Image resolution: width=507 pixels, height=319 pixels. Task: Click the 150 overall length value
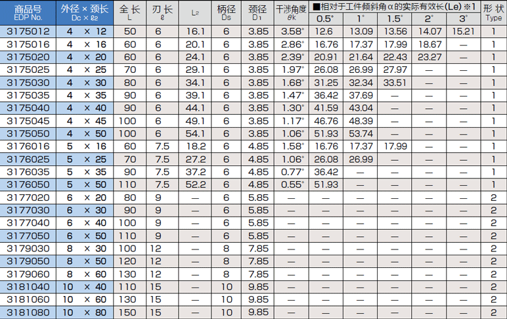[127, 312]
